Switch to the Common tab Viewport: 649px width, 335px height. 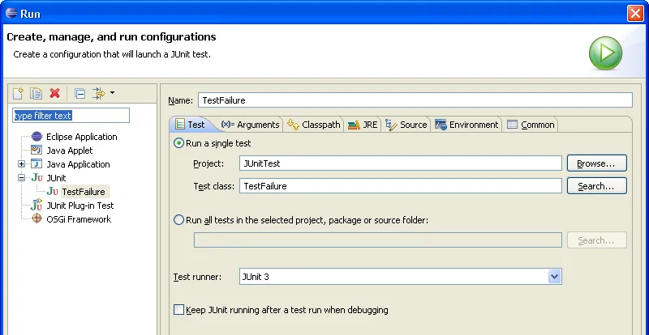(x=531, y=125)
